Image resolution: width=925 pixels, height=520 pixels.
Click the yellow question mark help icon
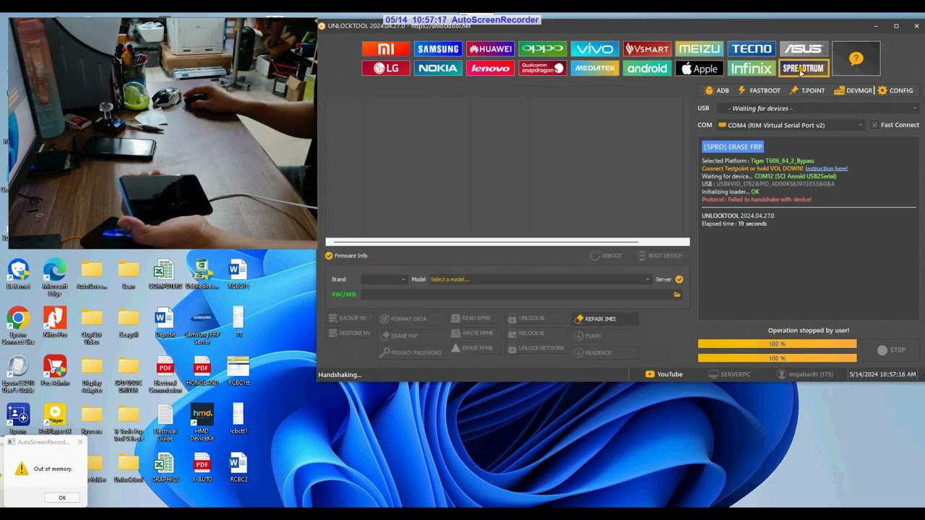pos(856,58)
